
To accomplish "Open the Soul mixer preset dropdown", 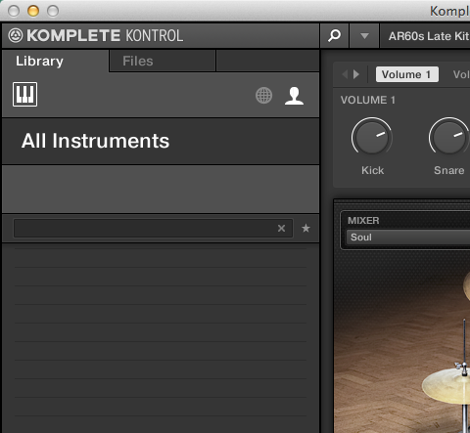I will click(408, 238).
